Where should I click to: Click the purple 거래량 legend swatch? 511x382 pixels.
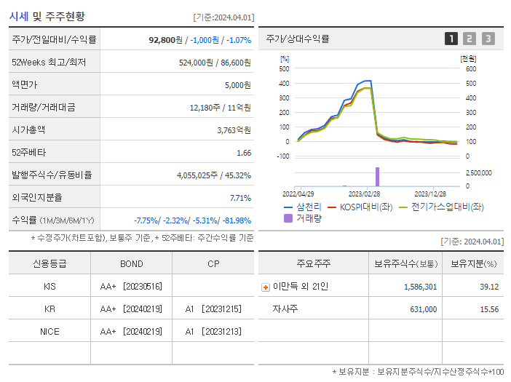tap(288, 218)
